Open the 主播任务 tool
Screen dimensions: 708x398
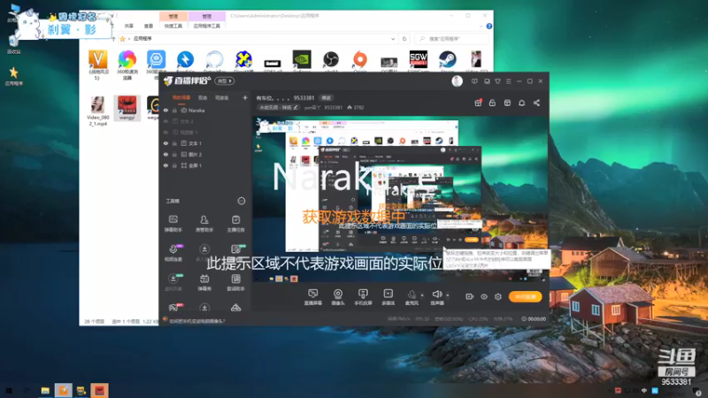[x=235, y=224]
